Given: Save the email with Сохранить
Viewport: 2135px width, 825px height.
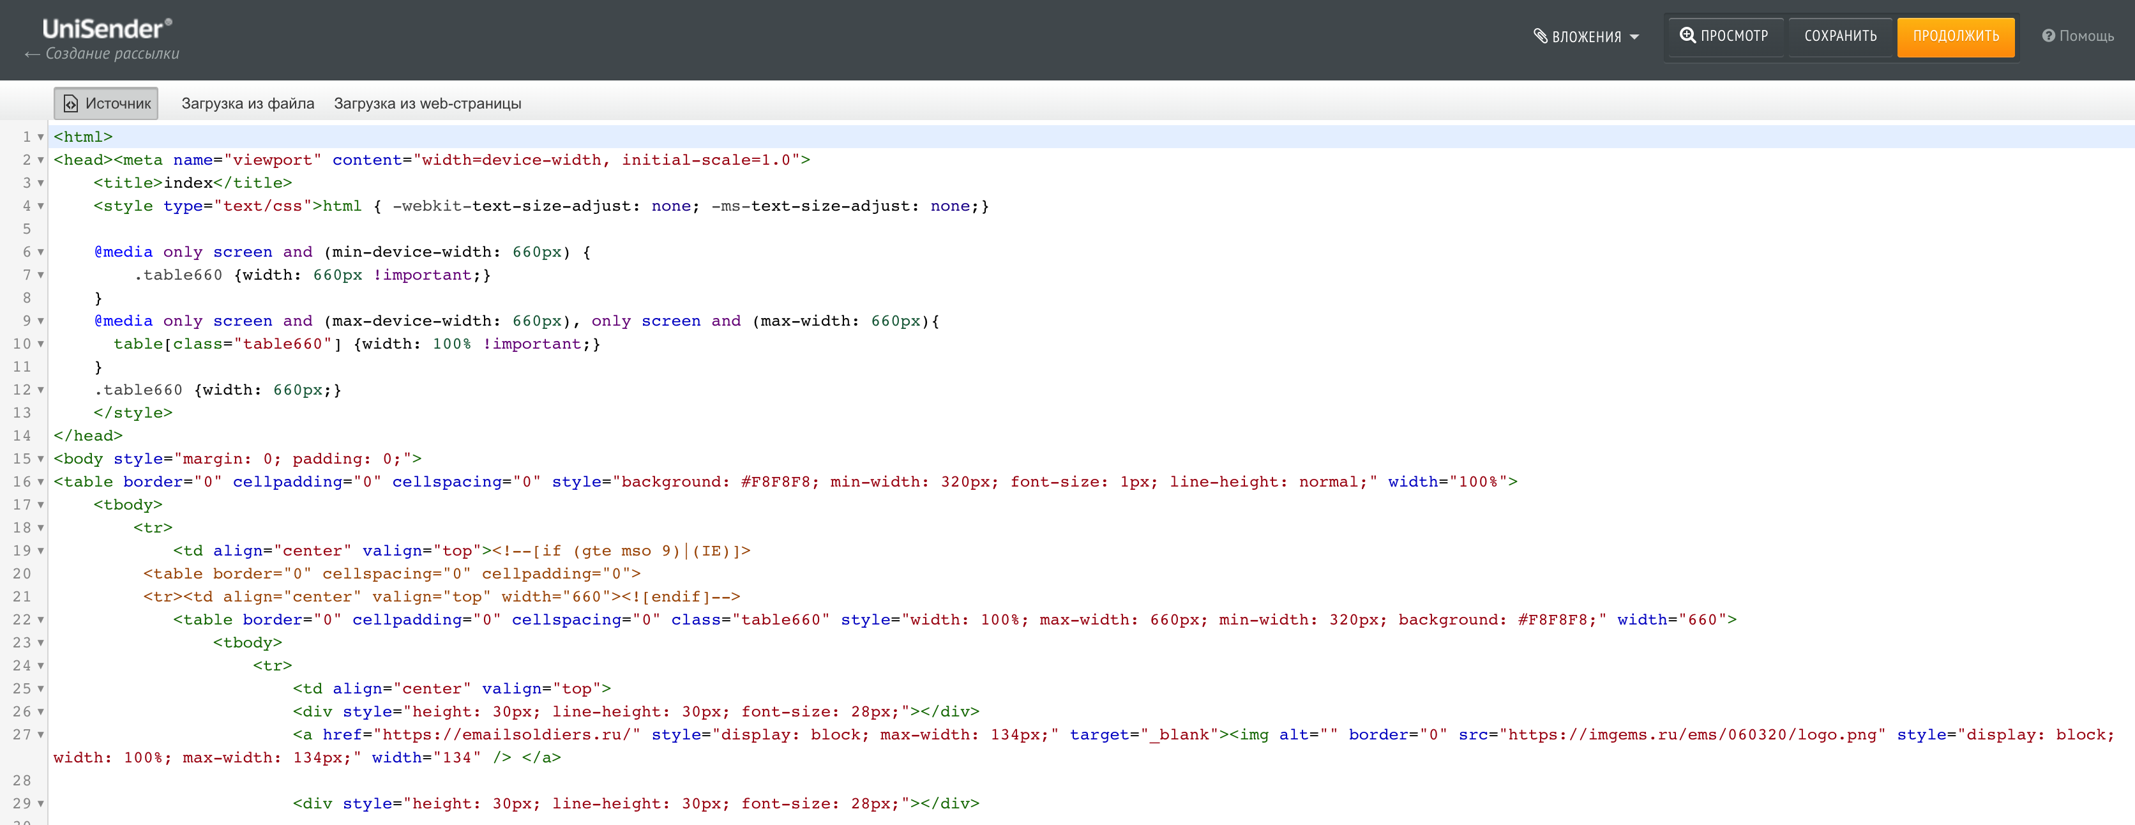Looking at the screenshot, I should [1840, 36].
